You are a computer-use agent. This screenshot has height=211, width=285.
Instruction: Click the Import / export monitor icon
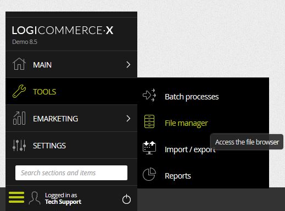click(x=149, y=148)
